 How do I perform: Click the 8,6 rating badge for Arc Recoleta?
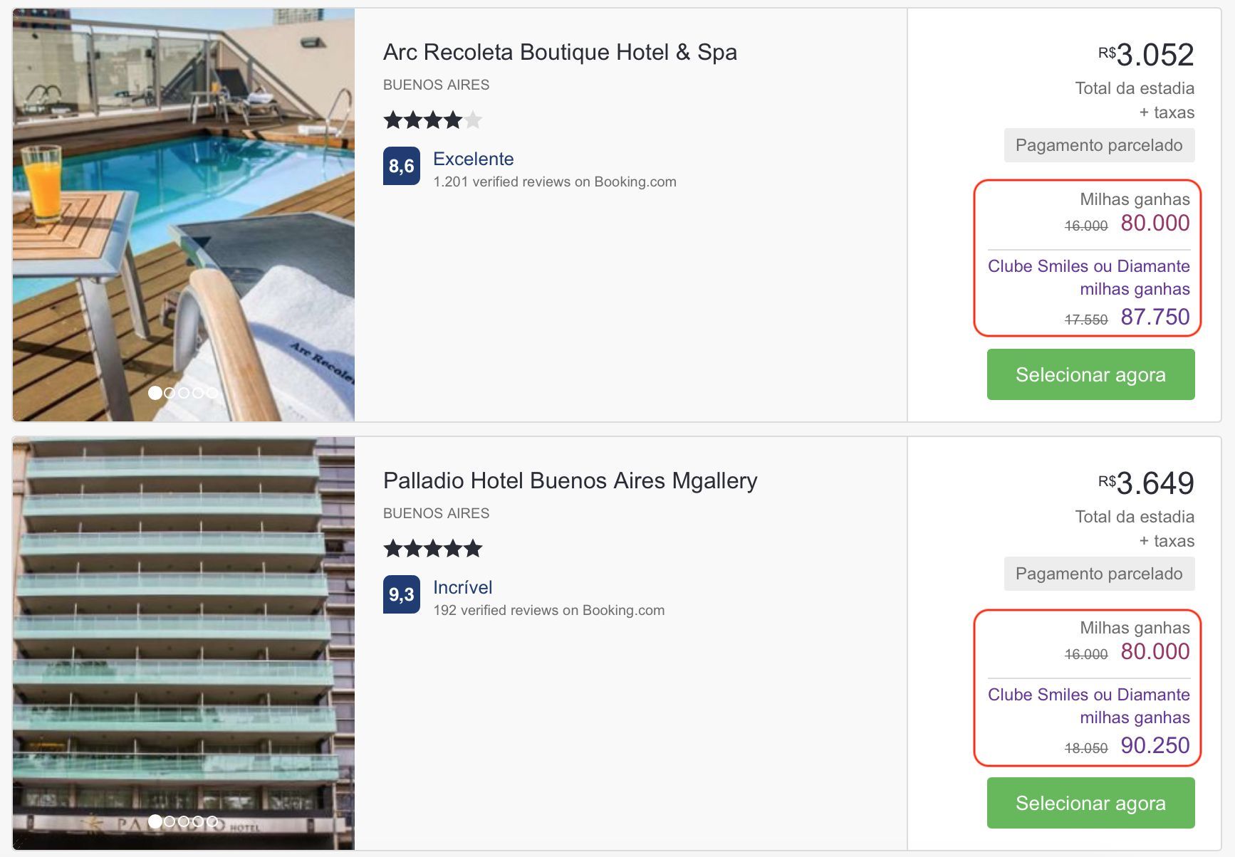tap(402, 166)
